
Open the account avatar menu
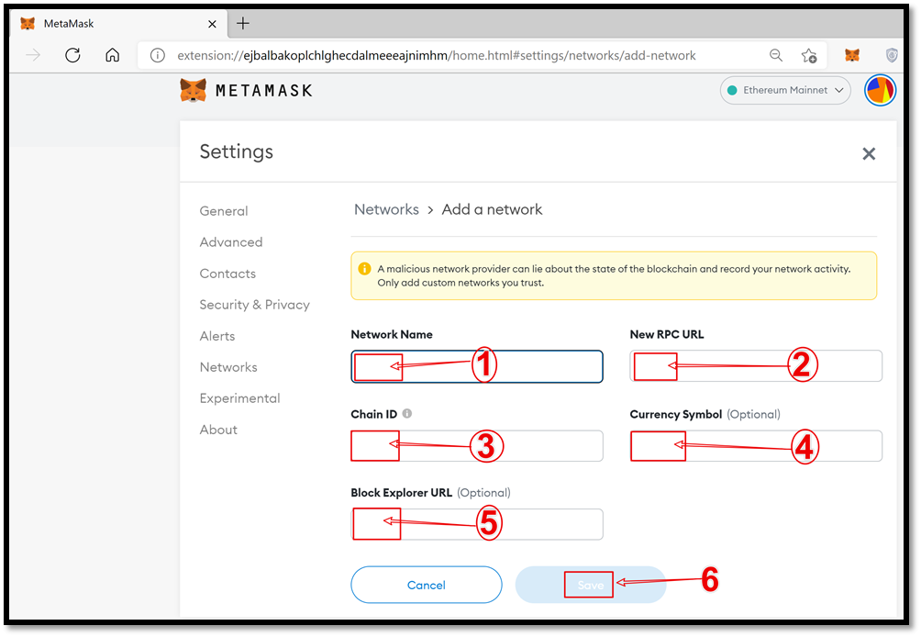880,91
